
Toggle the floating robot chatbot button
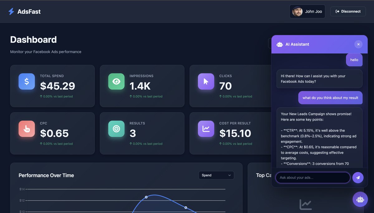(360, 199)
